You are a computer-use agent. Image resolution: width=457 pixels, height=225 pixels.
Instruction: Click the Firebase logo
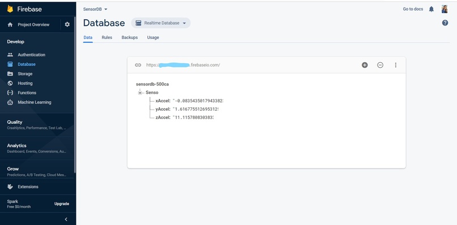pos(10,9)
